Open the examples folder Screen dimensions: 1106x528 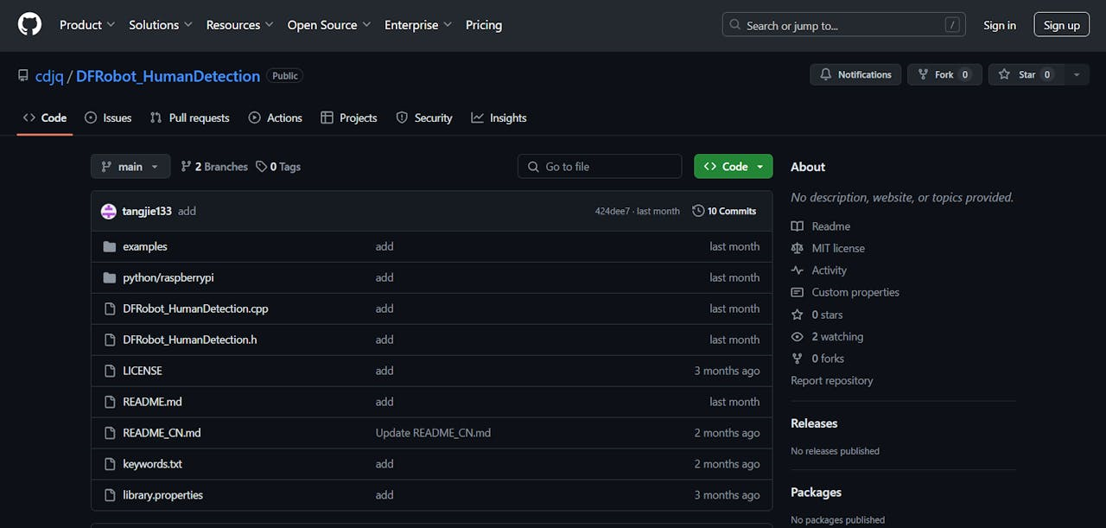click(x=145, y=246)
